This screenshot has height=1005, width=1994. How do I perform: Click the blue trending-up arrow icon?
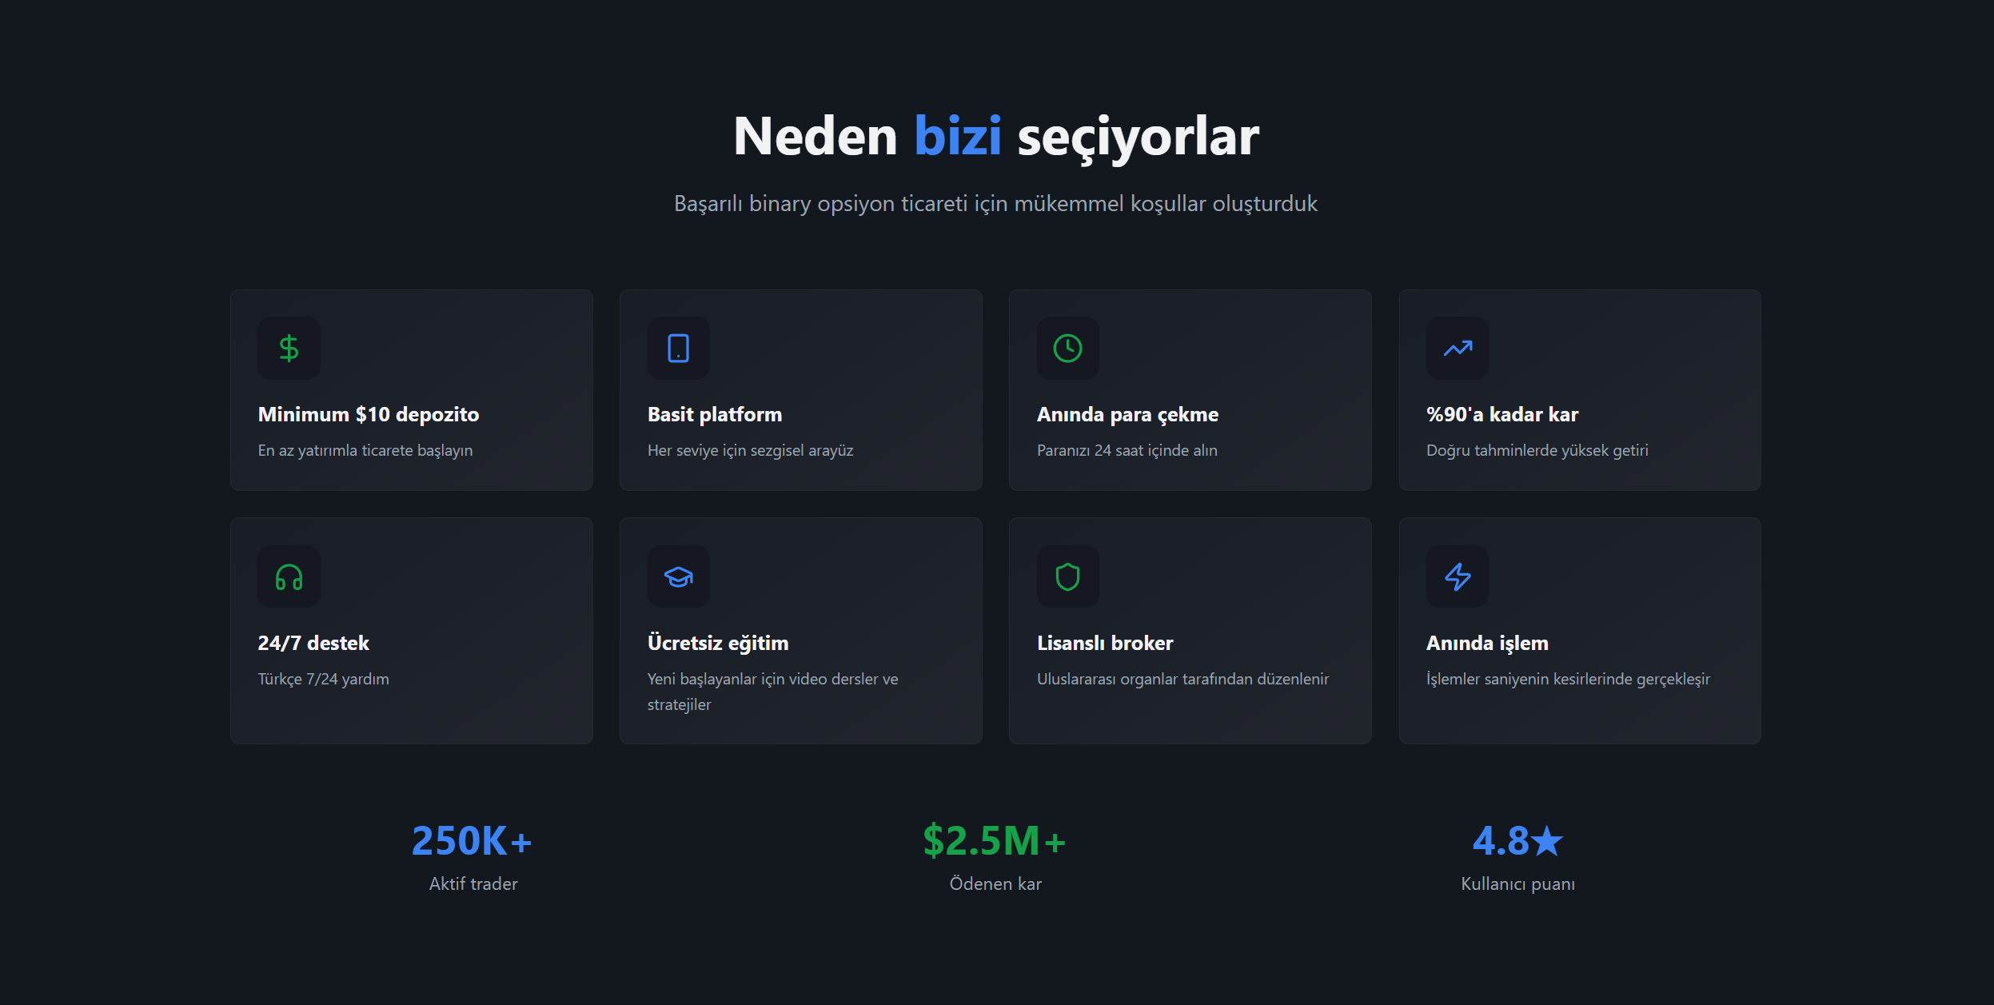[x=1457, y=349]
